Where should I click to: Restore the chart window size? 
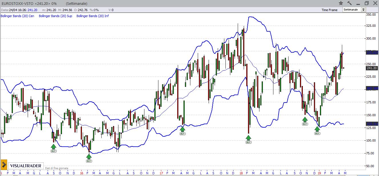[x=367, y=3]
